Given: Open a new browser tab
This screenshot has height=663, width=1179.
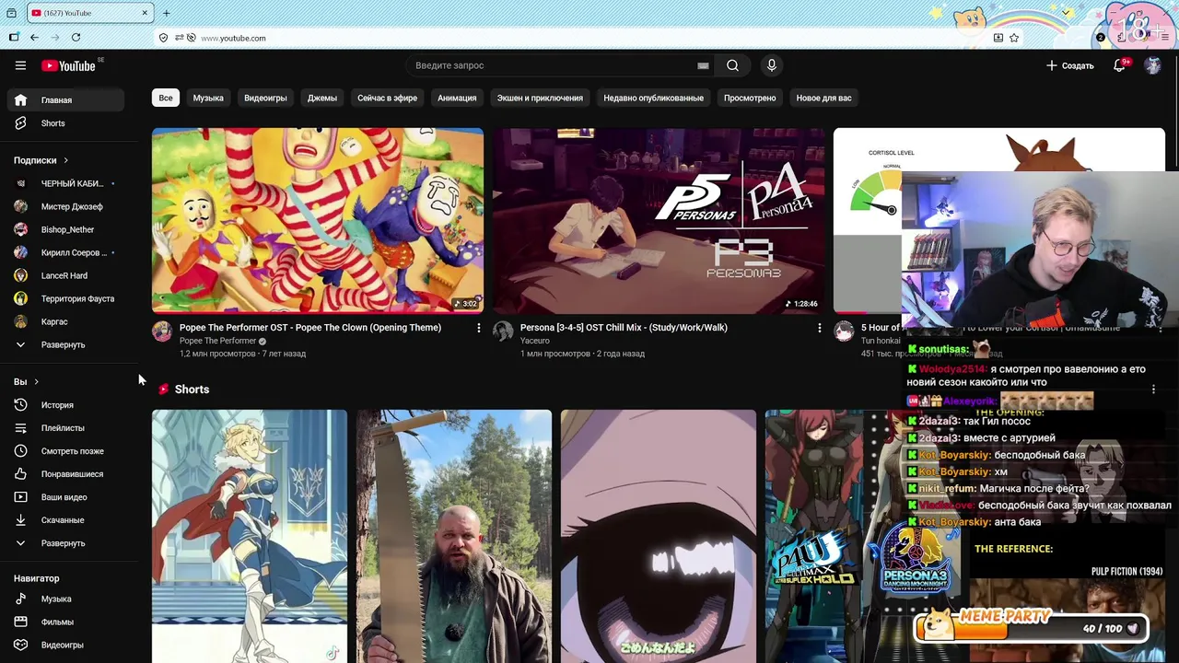Looking at the screenshot, I should coord(167,13).
